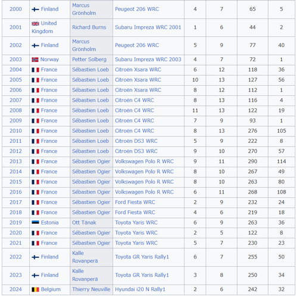Open Citroën DS3 WRC link in 2011 row
The width and height of the screenshot is (298, 296).
coord(136,141)
